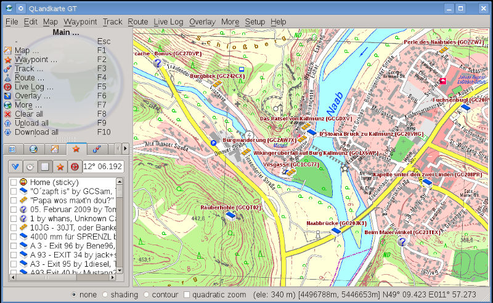Check the "O´zapft is" waypoint box

click(x=13, y=191)
